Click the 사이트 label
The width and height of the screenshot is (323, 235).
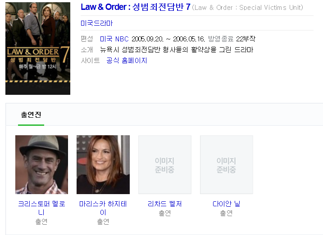tap(90, 60)
